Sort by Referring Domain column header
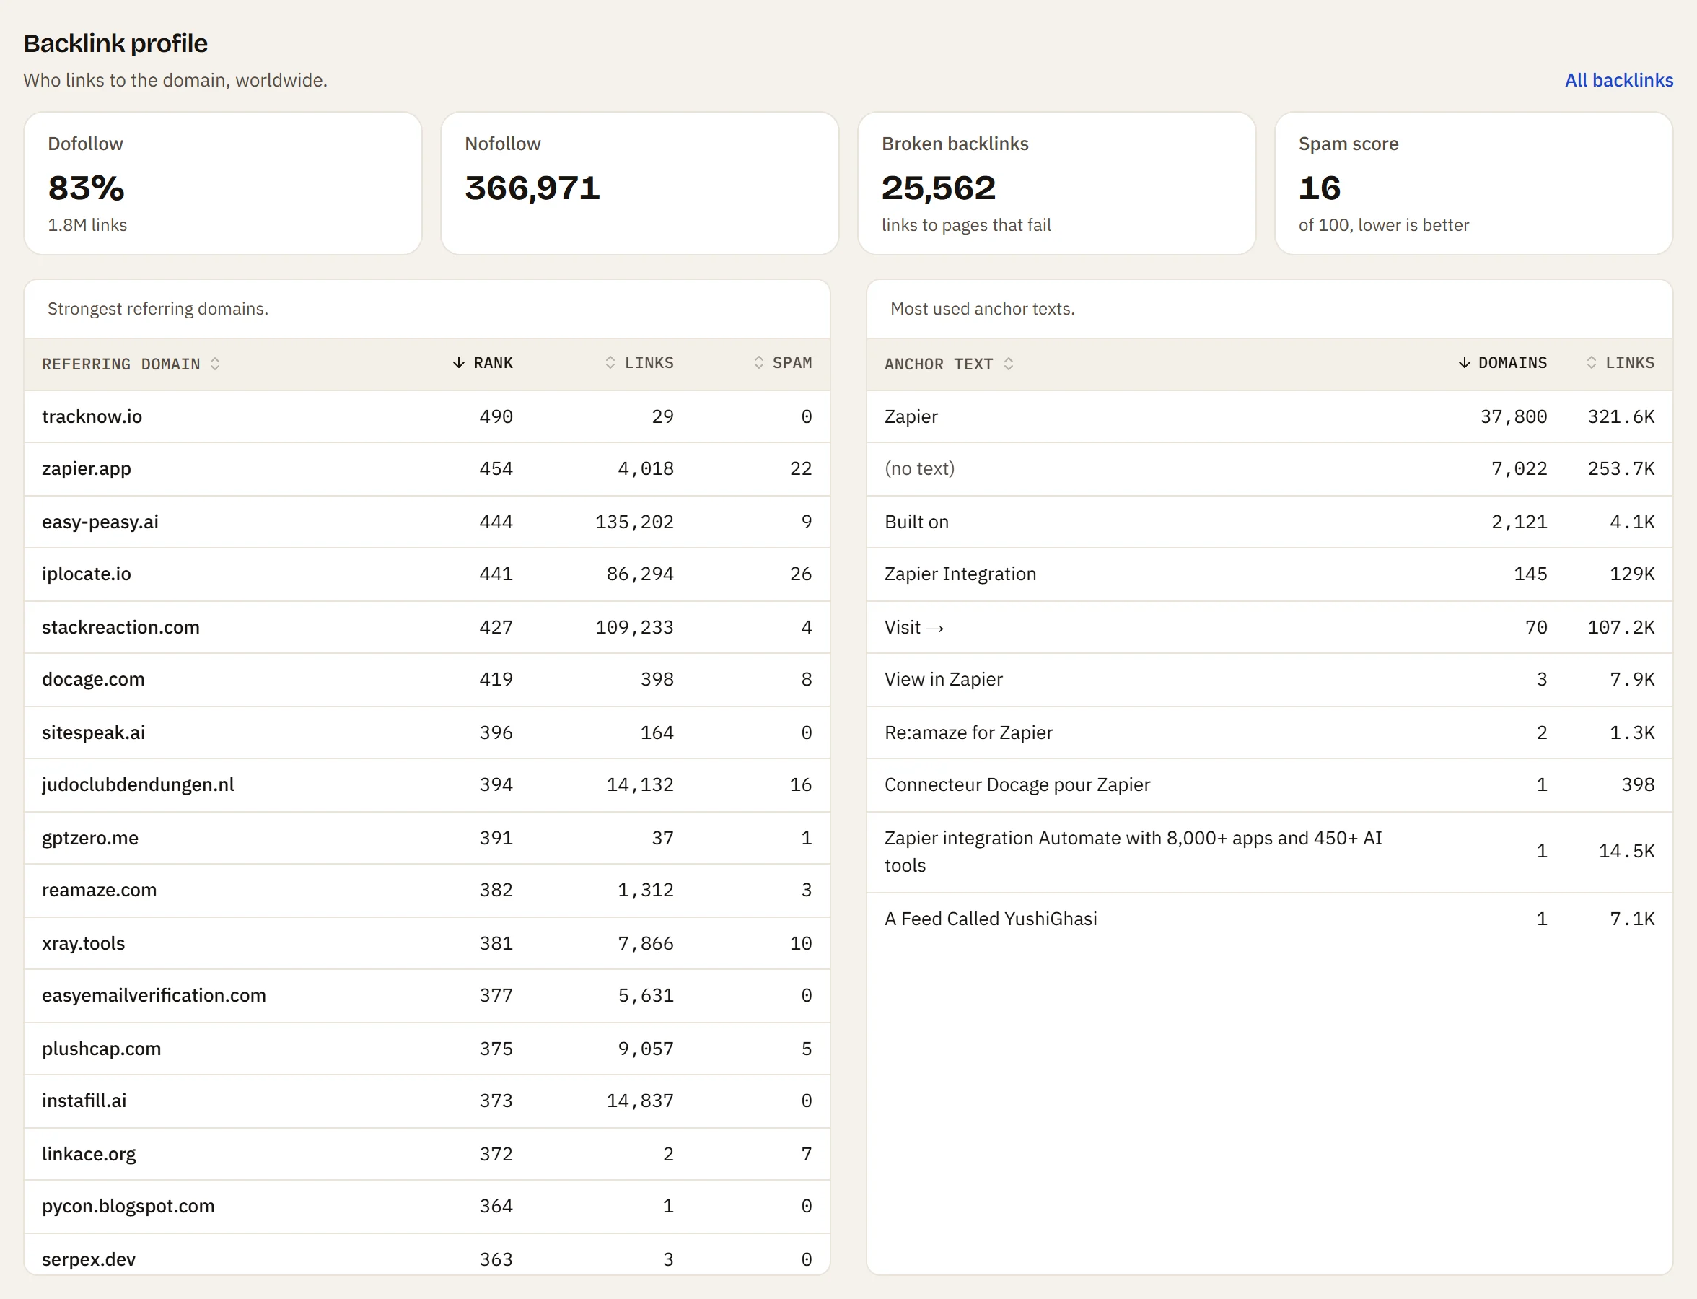Screen dimensions: 1697x1299 131,364
